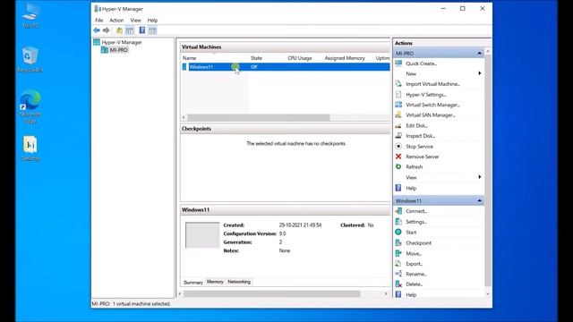Click the Back arrow in the toolbar
This screenshot has width=573, height=322.
tap(97, 30)
